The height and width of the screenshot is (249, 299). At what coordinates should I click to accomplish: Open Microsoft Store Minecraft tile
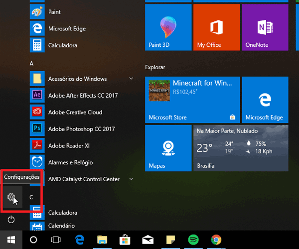[192, 100]
